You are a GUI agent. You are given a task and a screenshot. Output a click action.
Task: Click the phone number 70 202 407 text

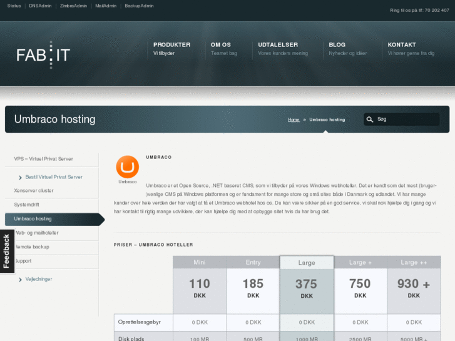[x=437, y=11]
